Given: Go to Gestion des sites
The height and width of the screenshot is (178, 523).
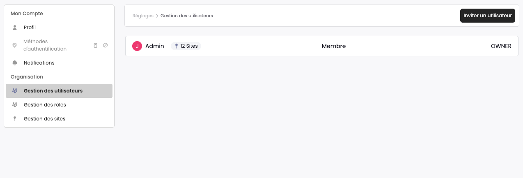Looking at the screenshot, I should (x=59, y=119).
